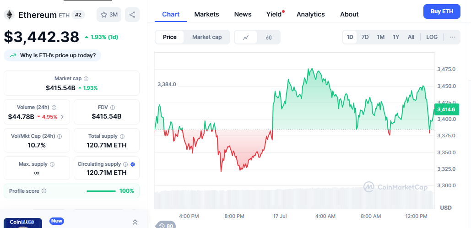Click the Volume (24h) info icon
Screen dimensions: 471x228
point(54,107)
